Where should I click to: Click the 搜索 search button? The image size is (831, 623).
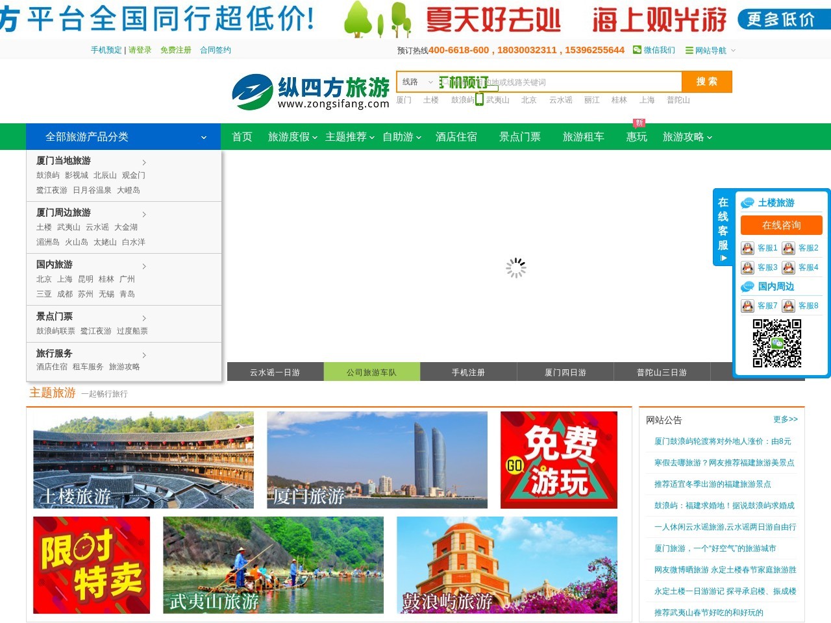click(x=707, y=82)
